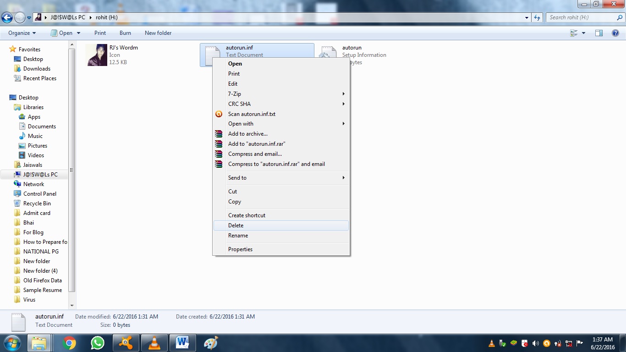Image resolution: width=626 pixels, height=352 pixels.
Task: Choose Properties from the context menu
Action: coord(240,249)
